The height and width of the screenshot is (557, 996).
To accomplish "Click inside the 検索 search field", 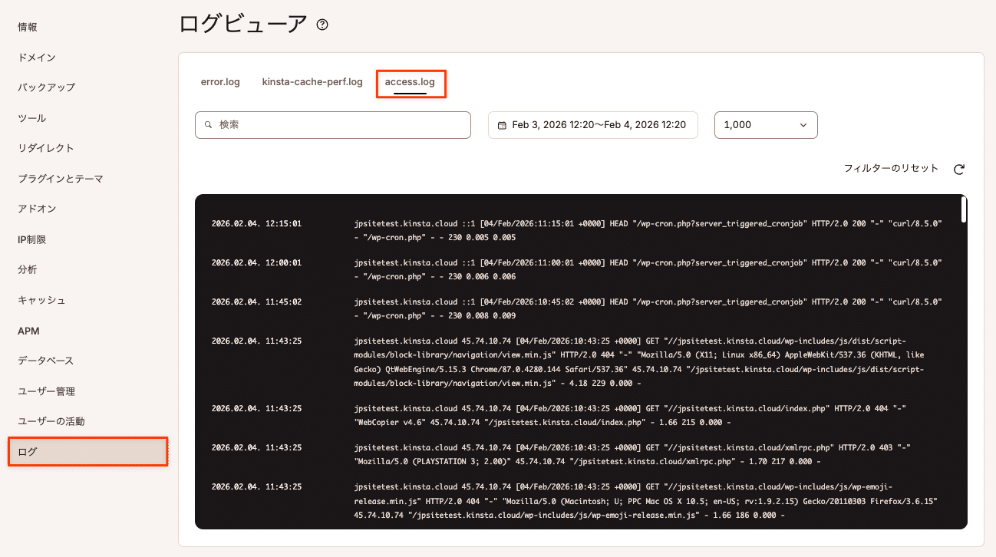I will pos(332,124).
